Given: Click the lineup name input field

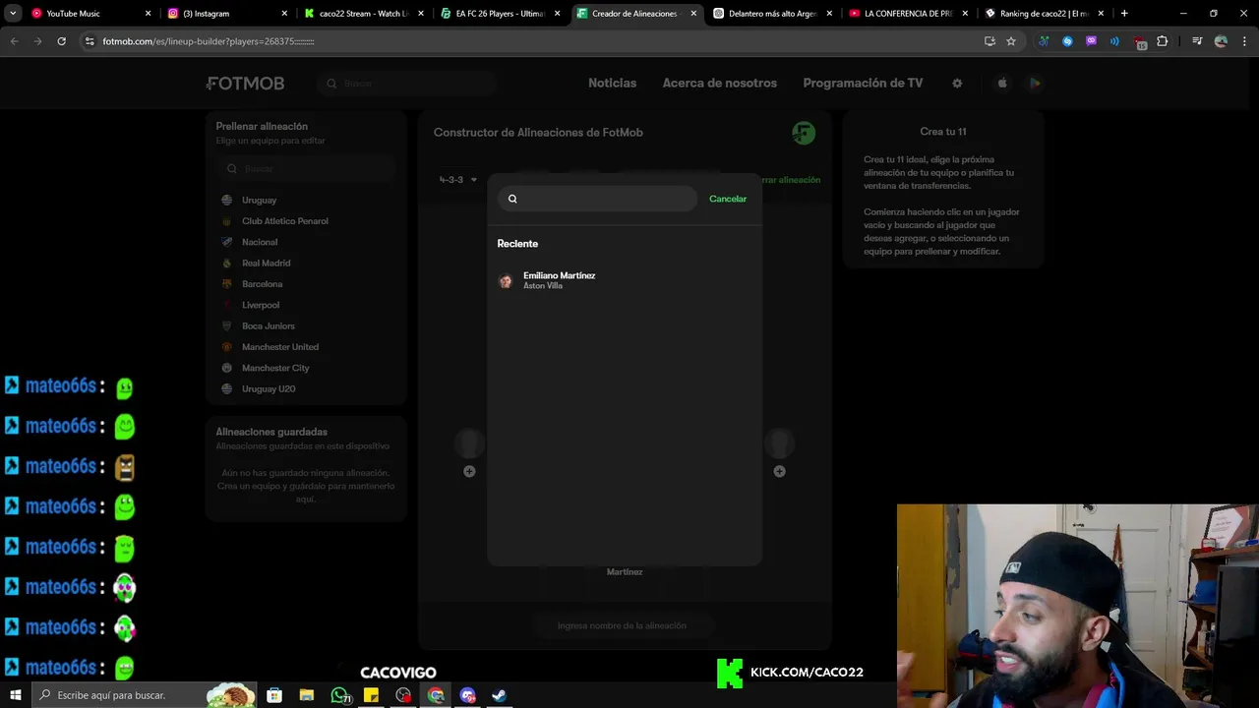Looking at the screenshot, I should (x=622, y=625).
